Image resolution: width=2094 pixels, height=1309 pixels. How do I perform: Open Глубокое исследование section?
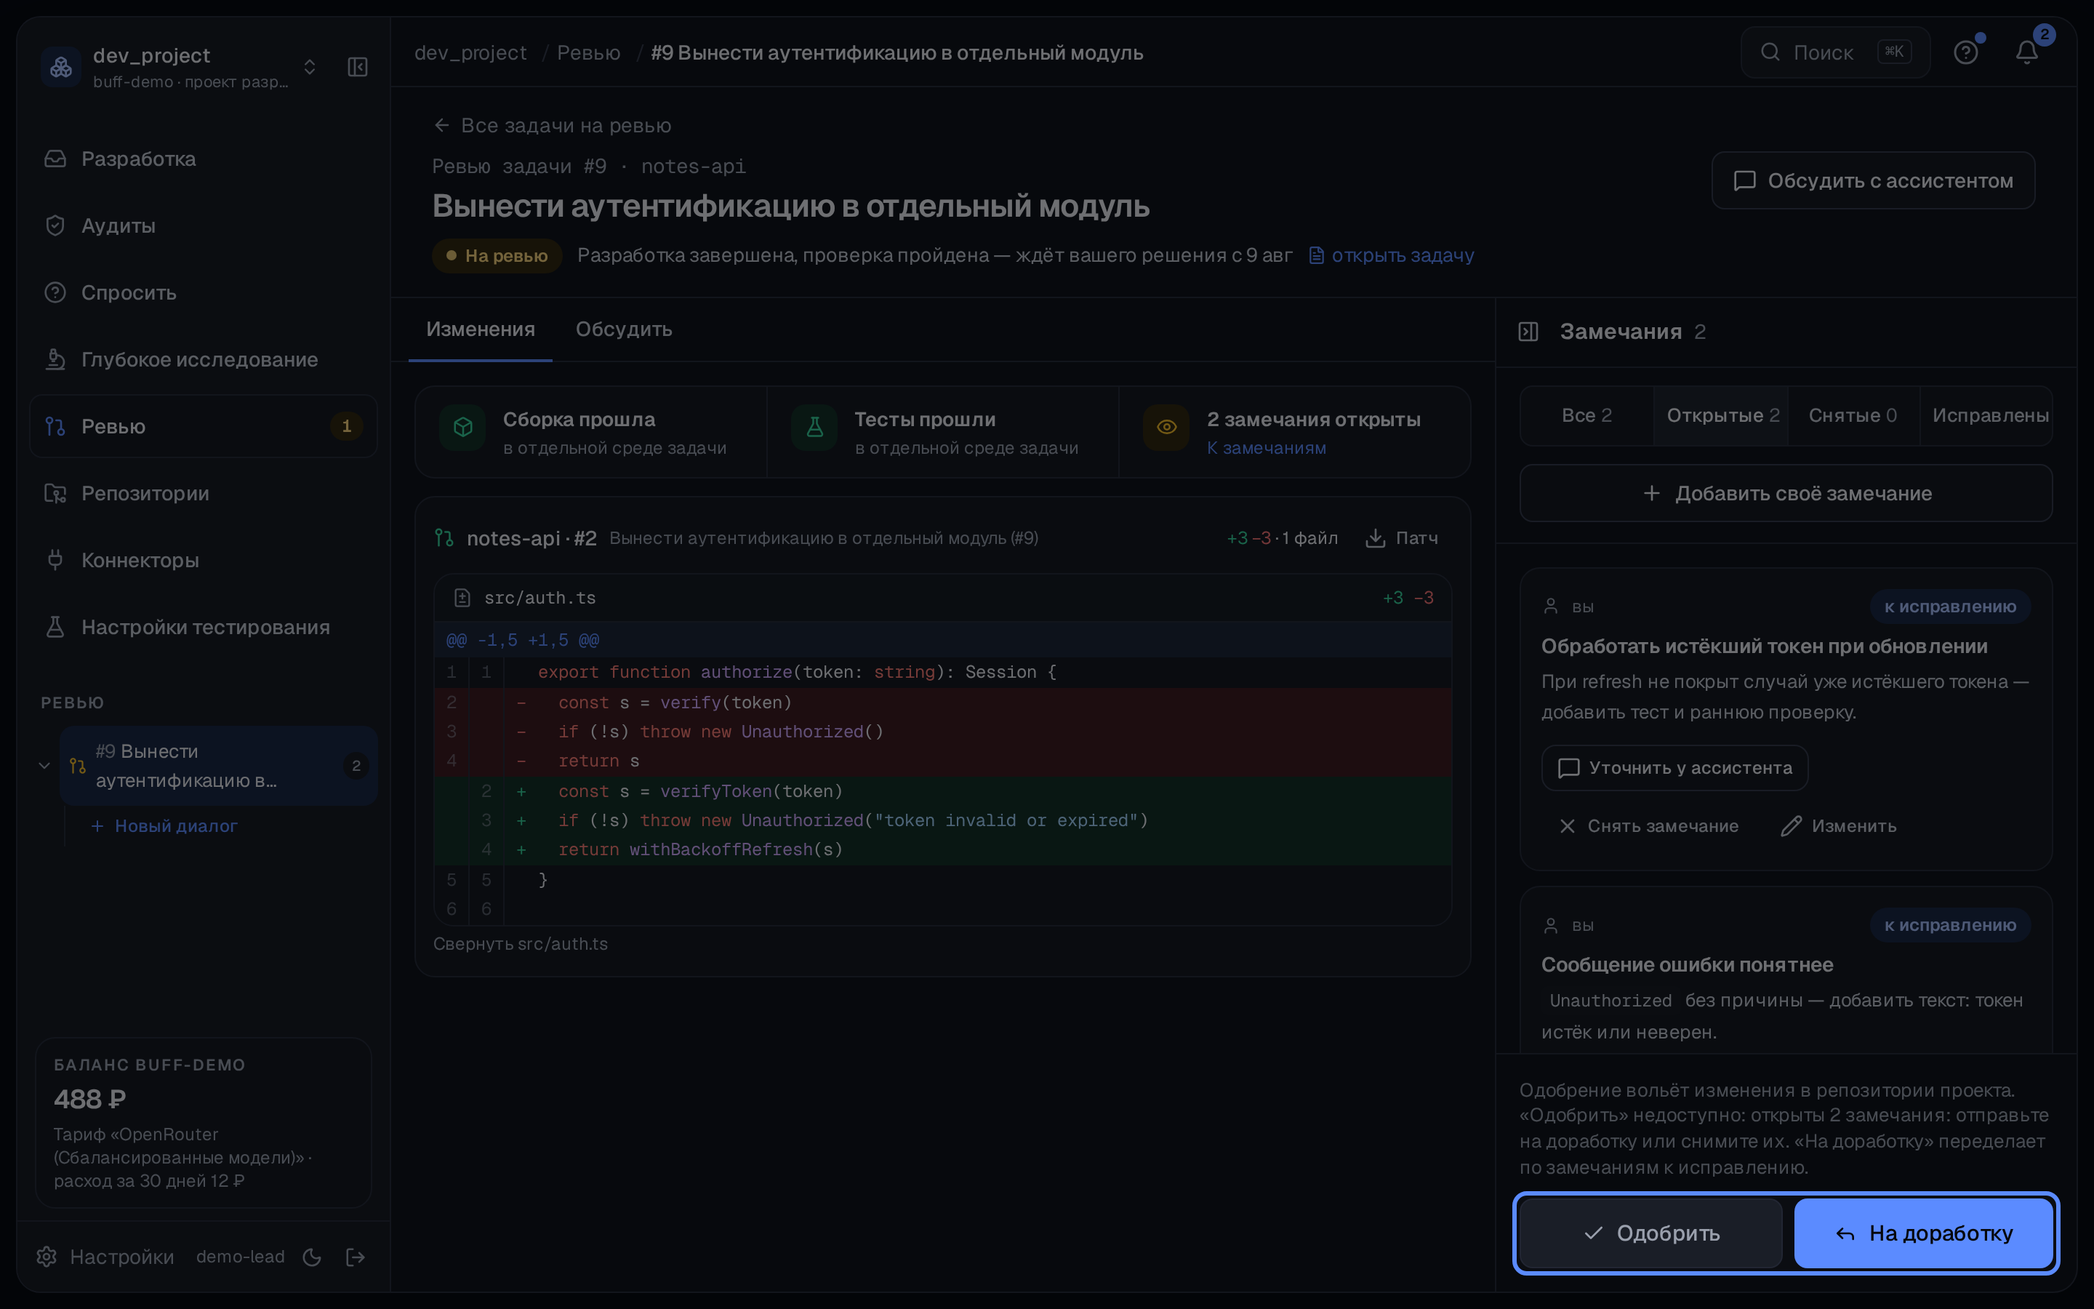[x=204, y=359]
